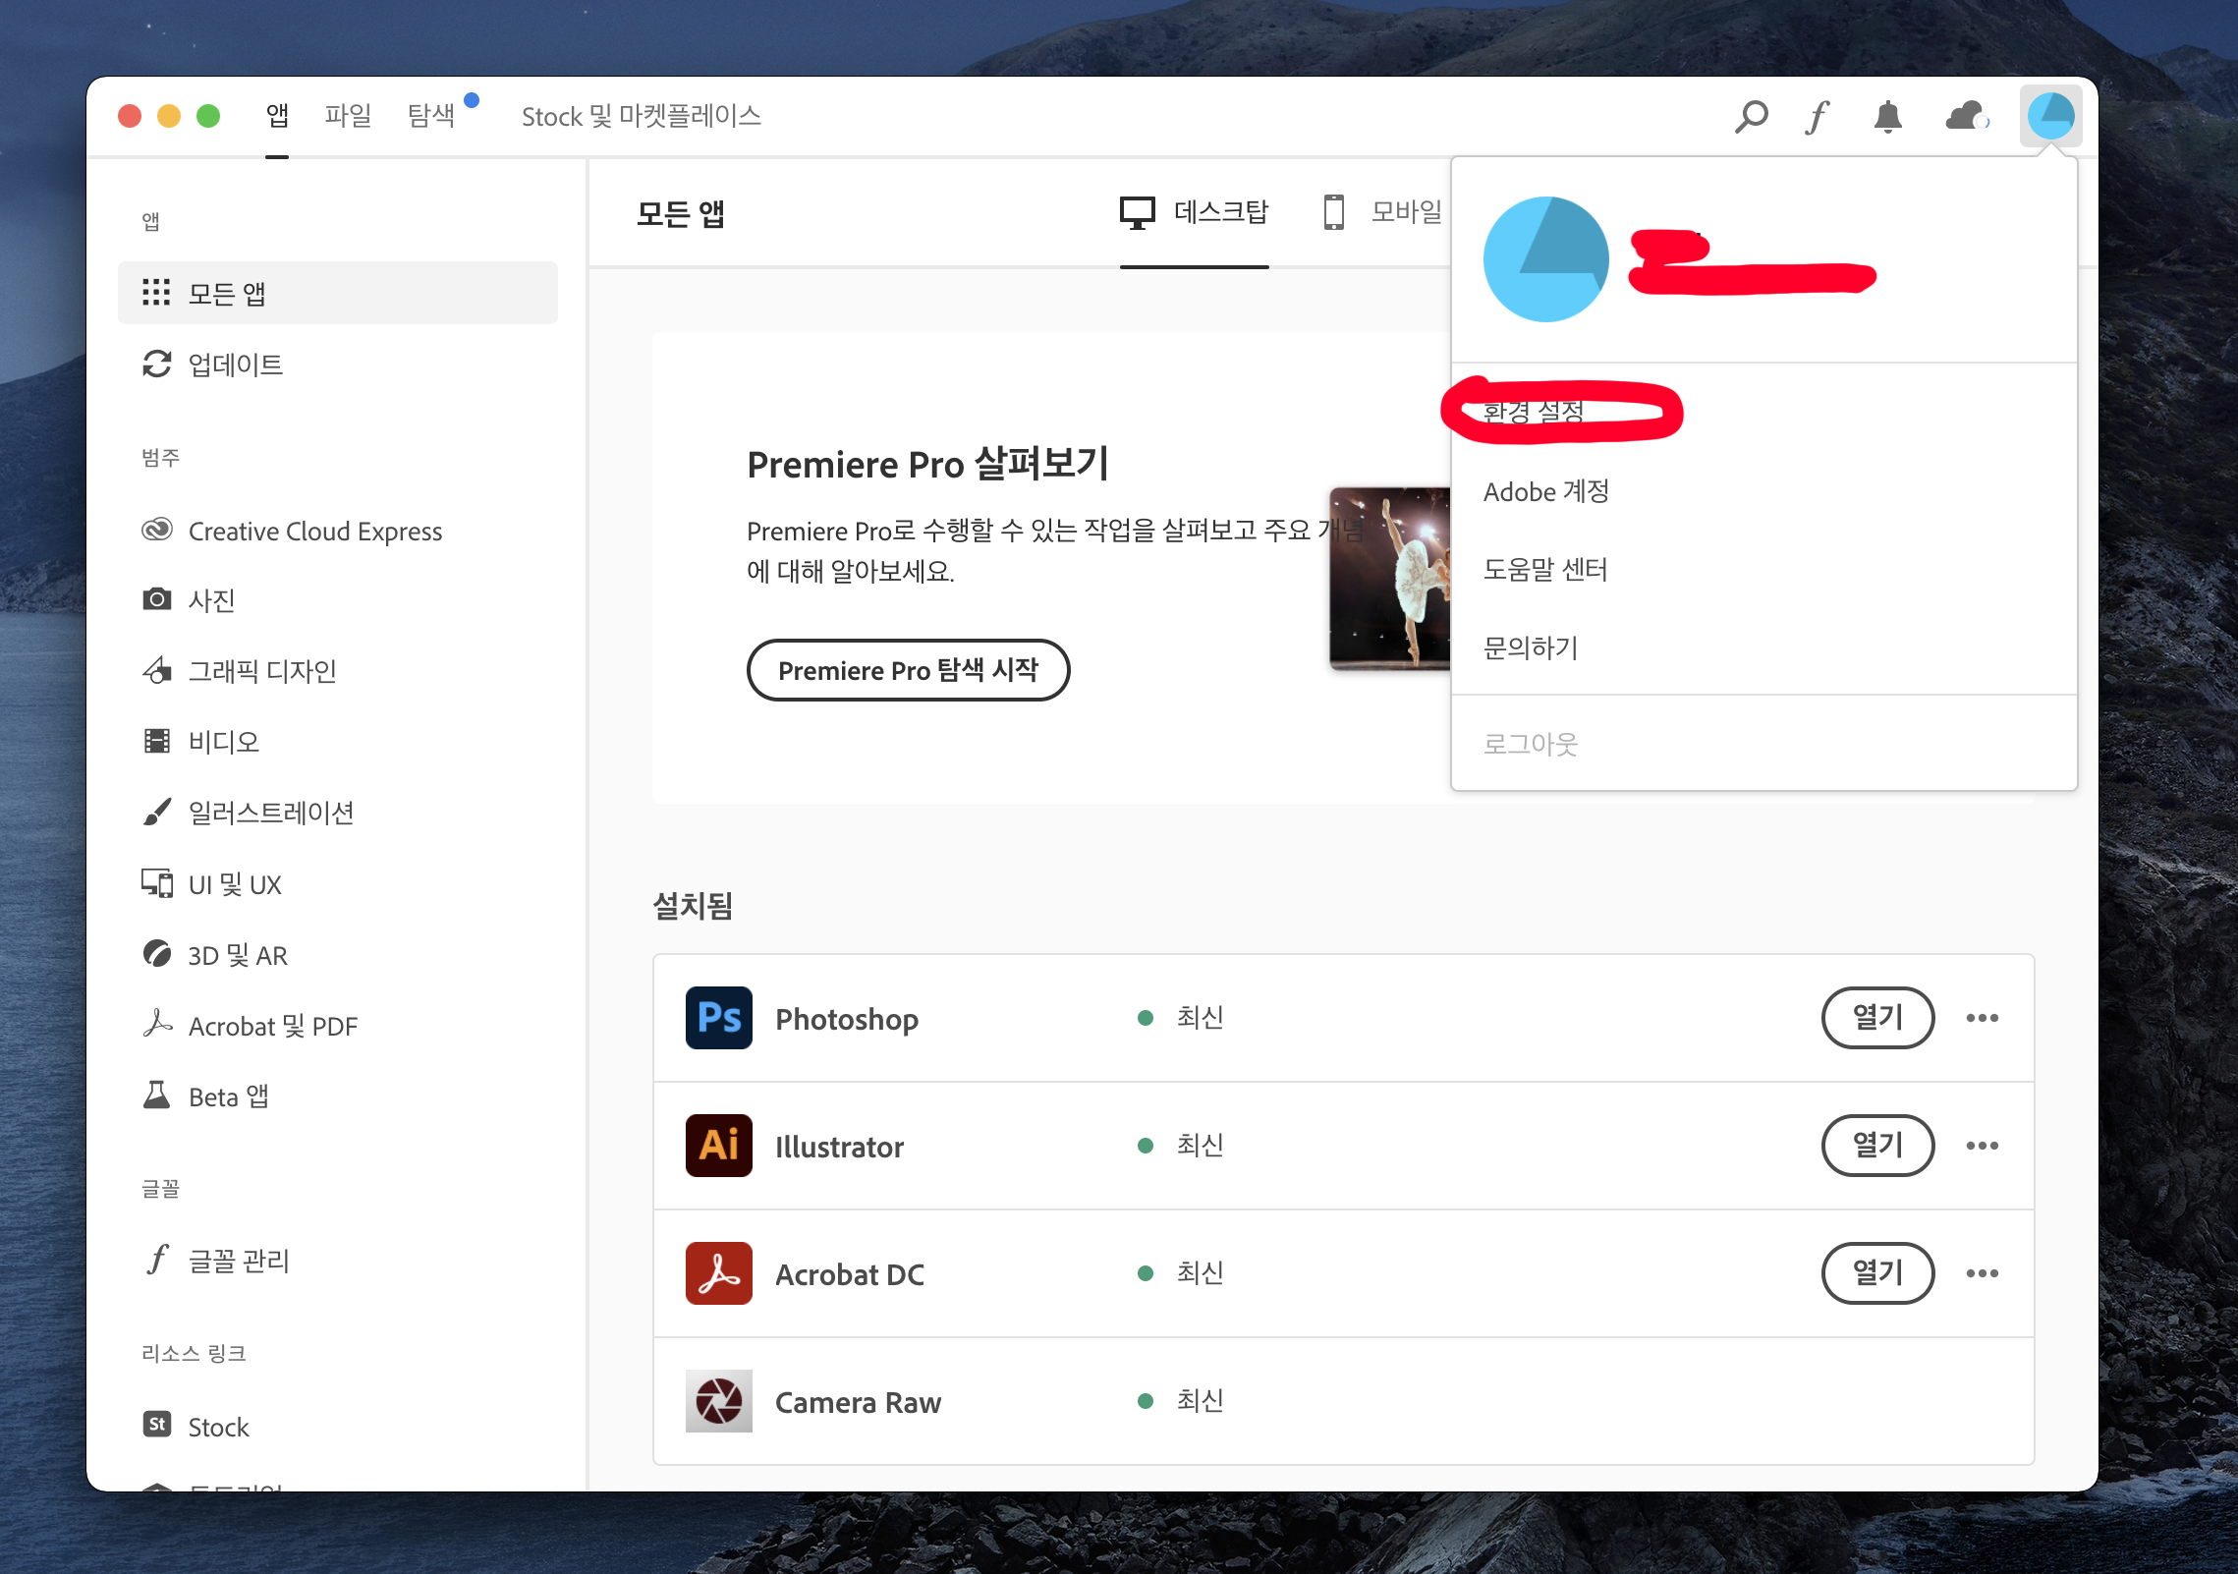The image size is (2238, 1574).
Task: Select 사진 category label
Action: click(x=211, y=599)
